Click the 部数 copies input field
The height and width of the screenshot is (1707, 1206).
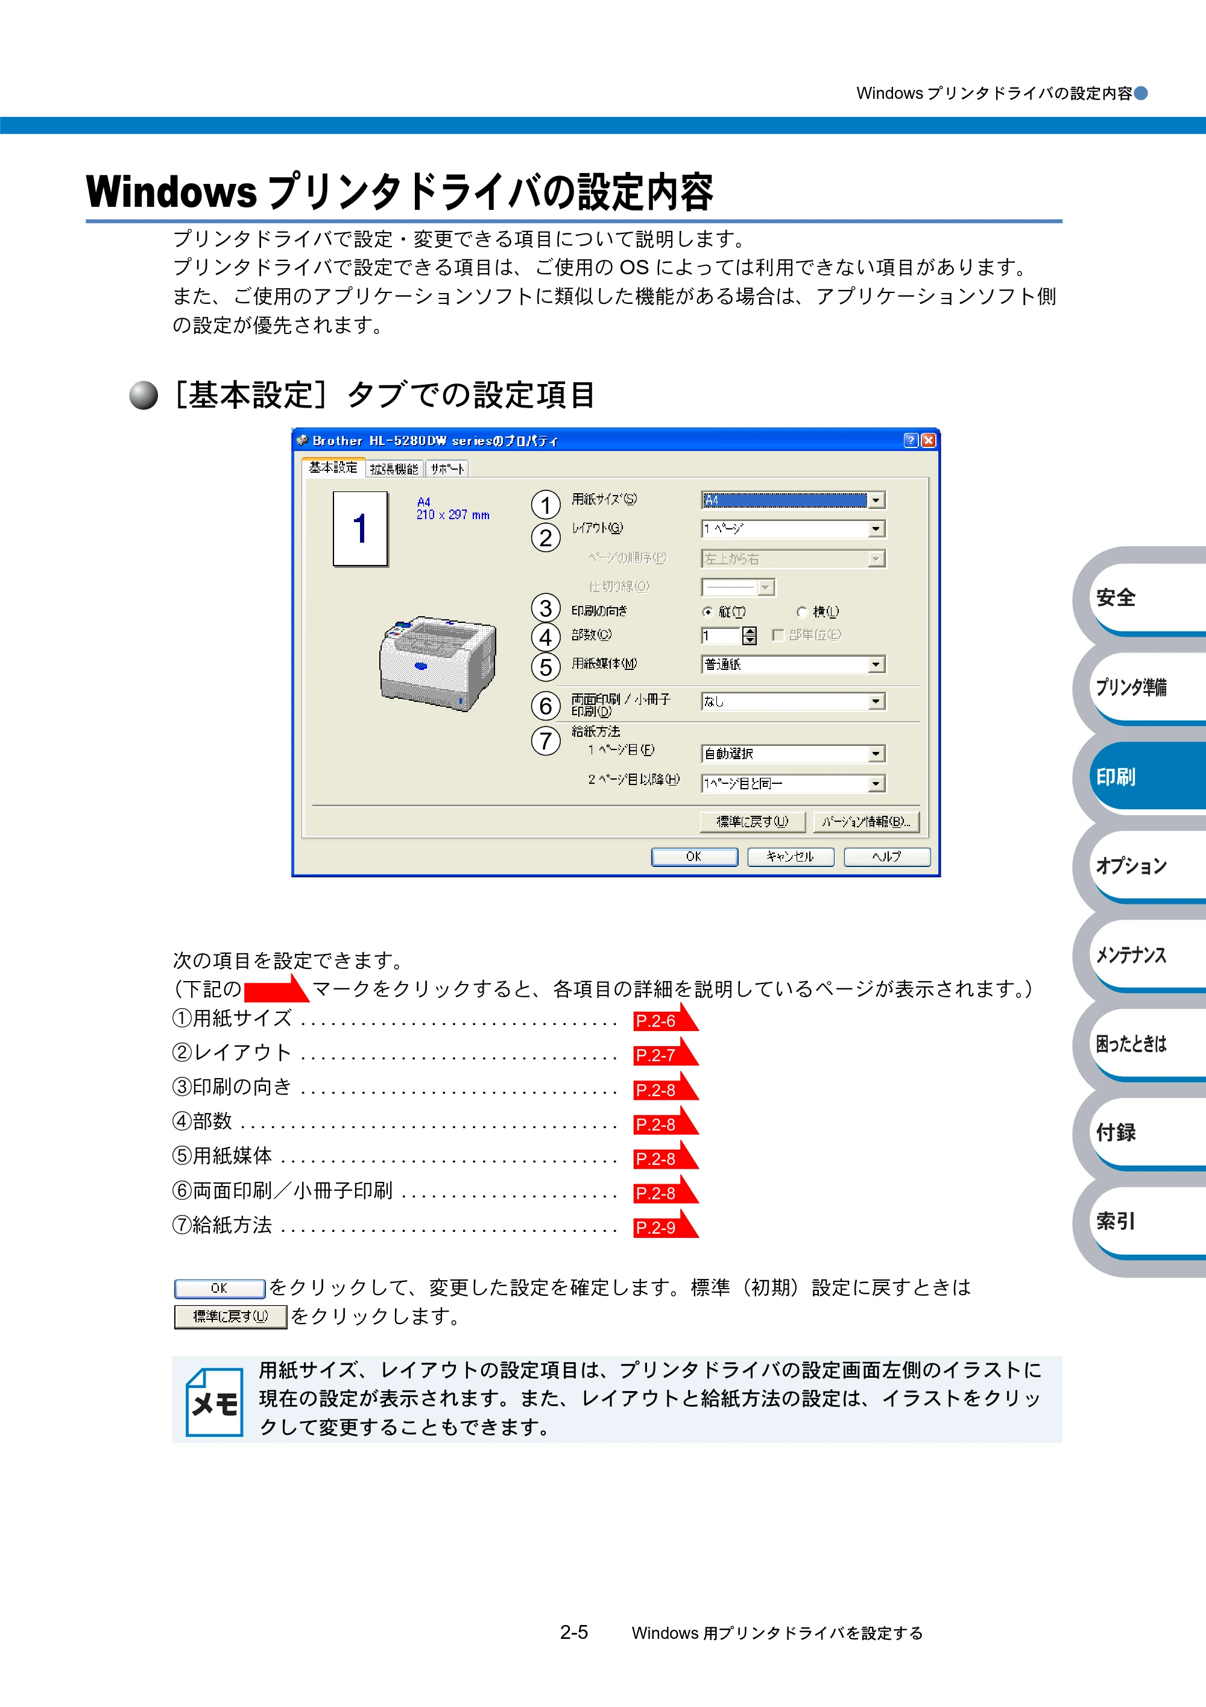tap(721, 636)
